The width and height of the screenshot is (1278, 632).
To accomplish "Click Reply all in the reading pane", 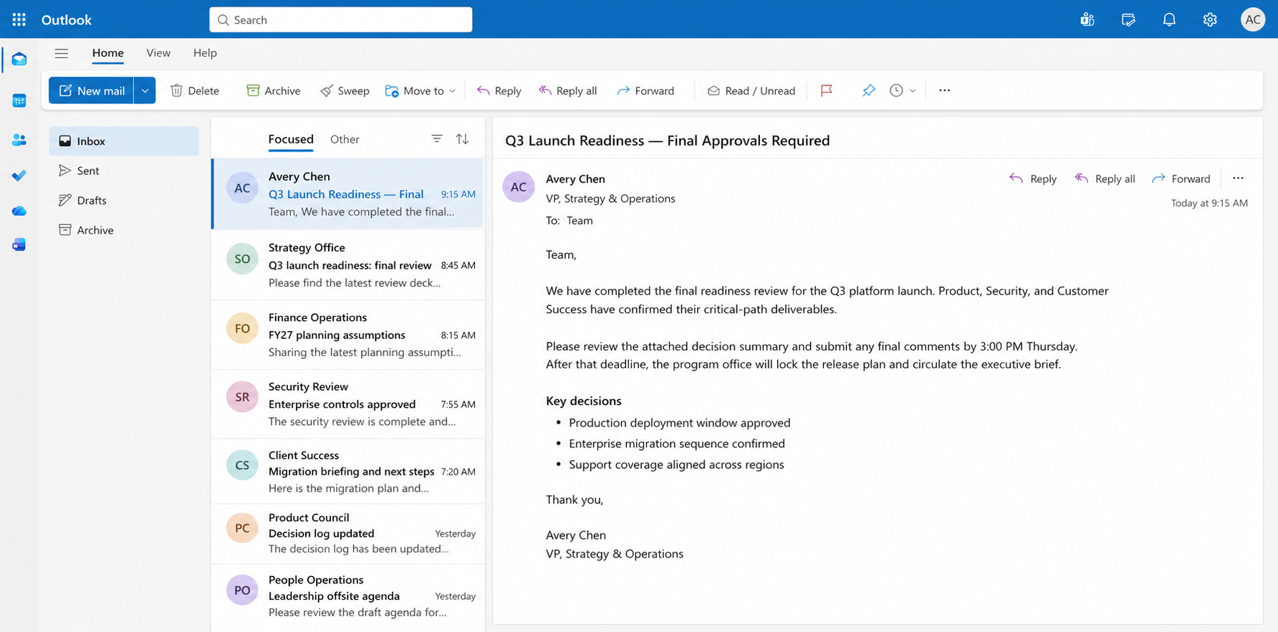I will (x=1105, y=178).
